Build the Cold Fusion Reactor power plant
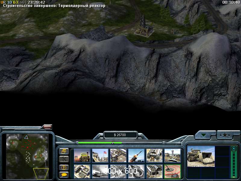 click(x=82, y=155)
